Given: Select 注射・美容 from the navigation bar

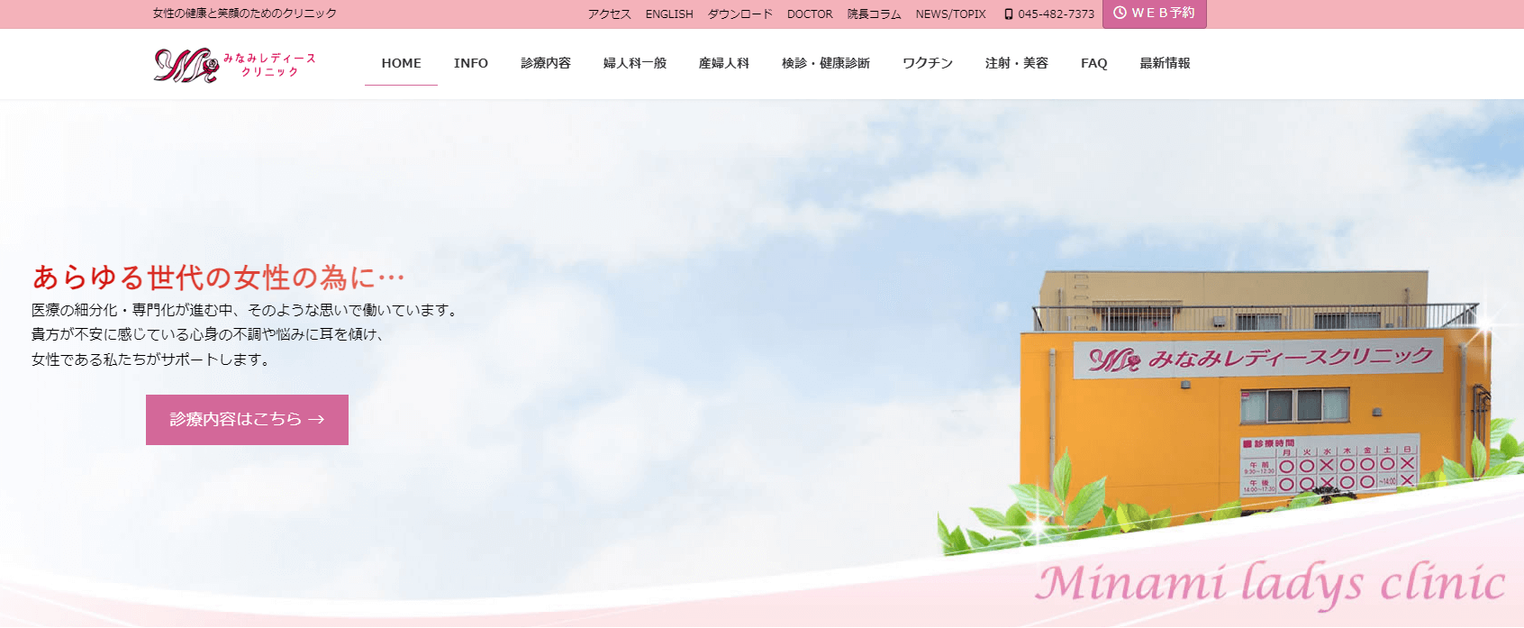Looking at the screenshot, I should (1016, 63).
